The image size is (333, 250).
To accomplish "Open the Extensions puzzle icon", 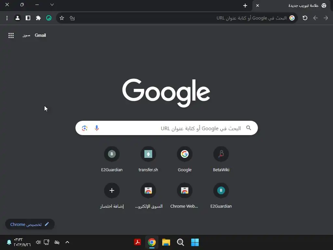I will (x=38, y=18).
